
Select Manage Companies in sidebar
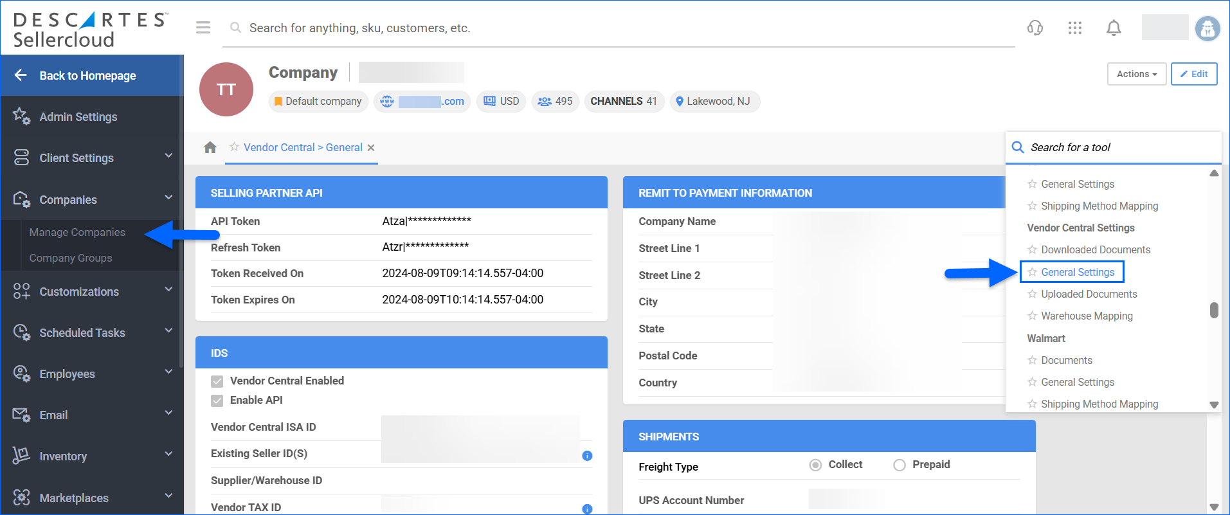pyautogui.click(x=77, y=232)
